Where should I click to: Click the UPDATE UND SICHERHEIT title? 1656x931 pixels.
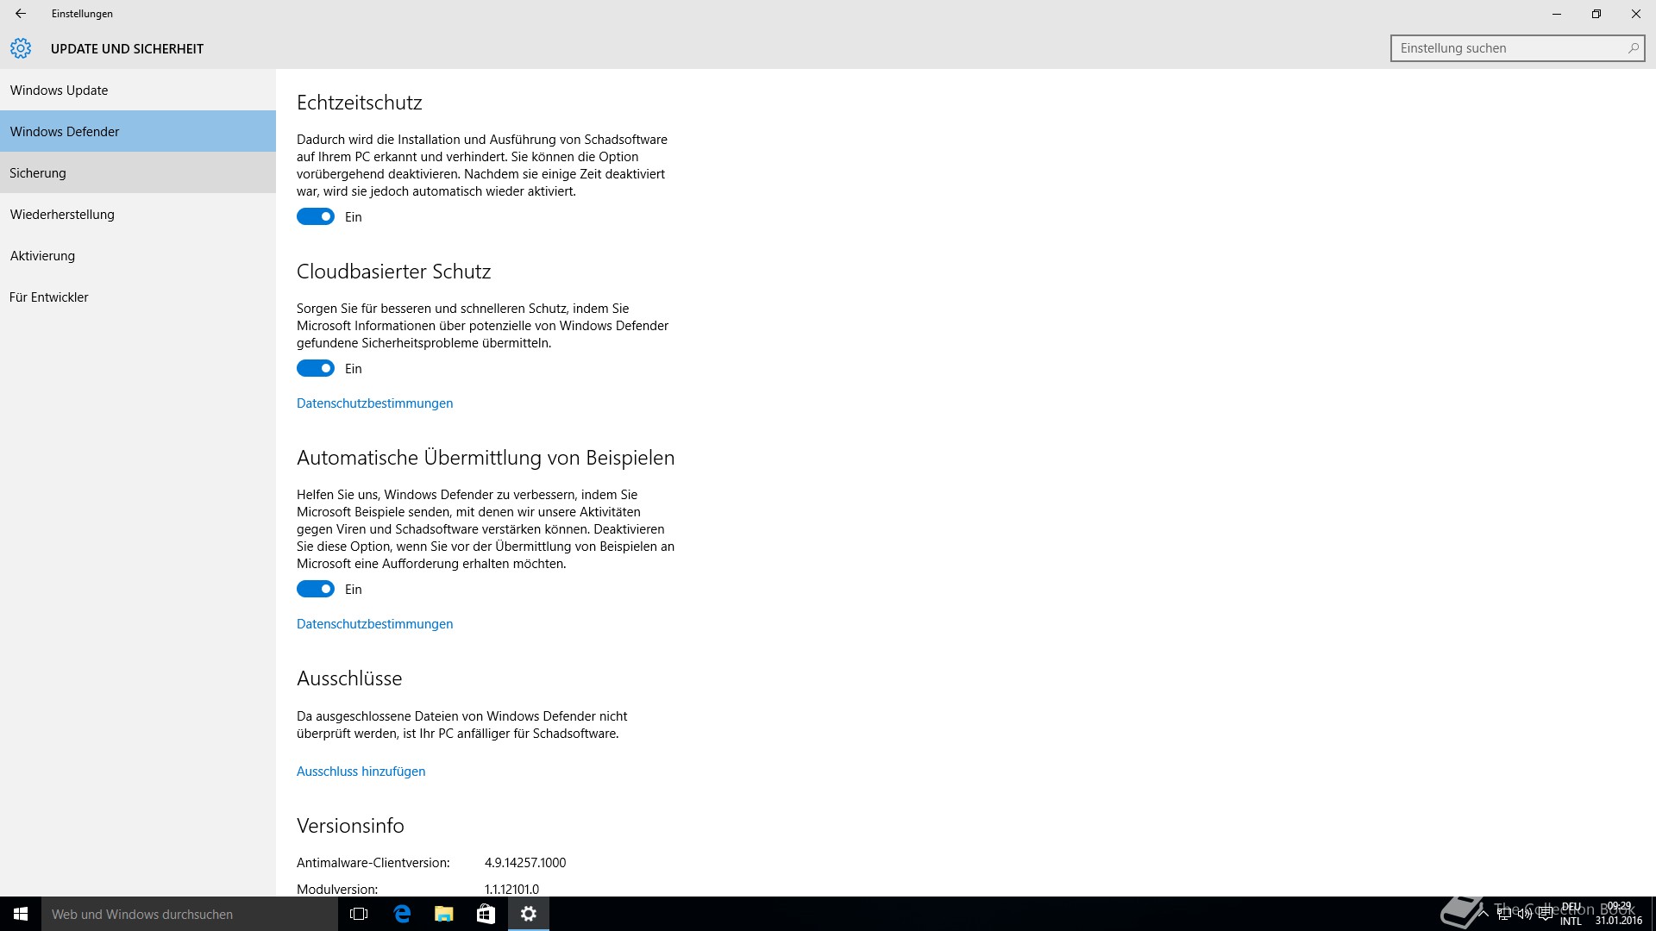(127, 49)
